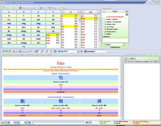This screenshot has width=161, height=126.
Task: Click 'Look up characters by radical' link
Action: pyautogui.click(x=61, y=67)
